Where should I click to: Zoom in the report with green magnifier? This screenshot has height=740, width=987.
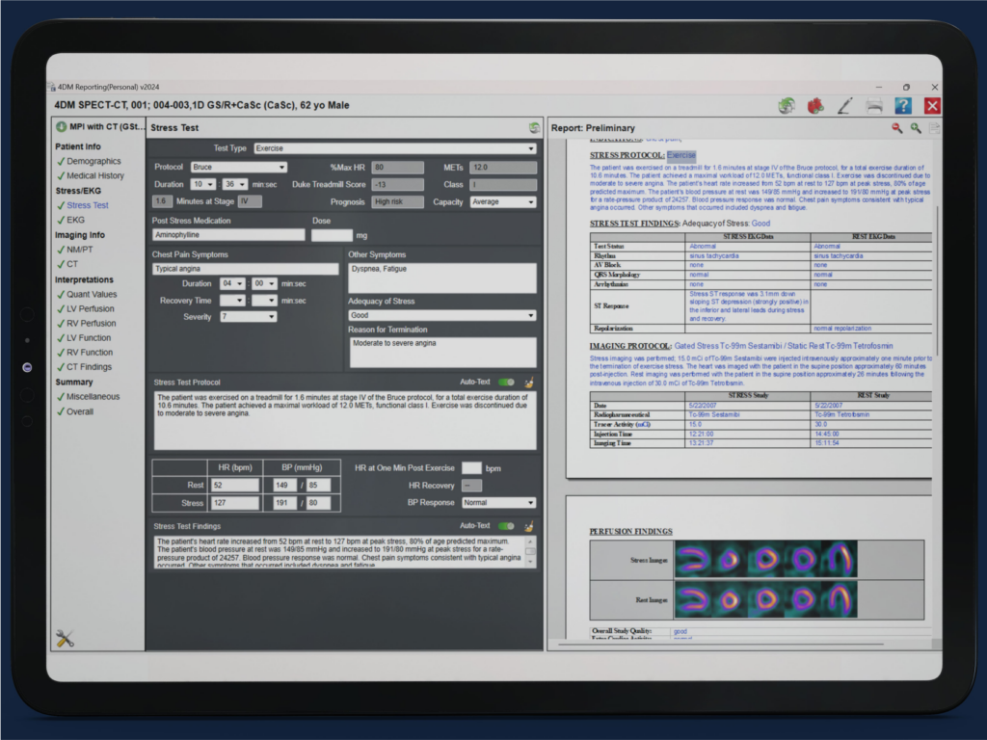916,128
